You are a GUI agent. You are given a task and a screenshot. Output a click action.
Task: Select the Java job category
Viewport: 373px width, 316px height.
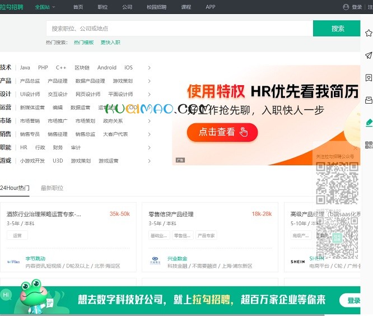(25, 68)
